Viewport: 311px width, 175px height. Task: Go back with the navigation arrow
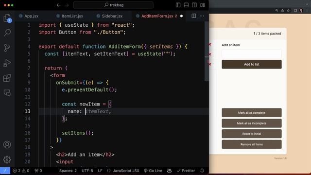[58, 5]
